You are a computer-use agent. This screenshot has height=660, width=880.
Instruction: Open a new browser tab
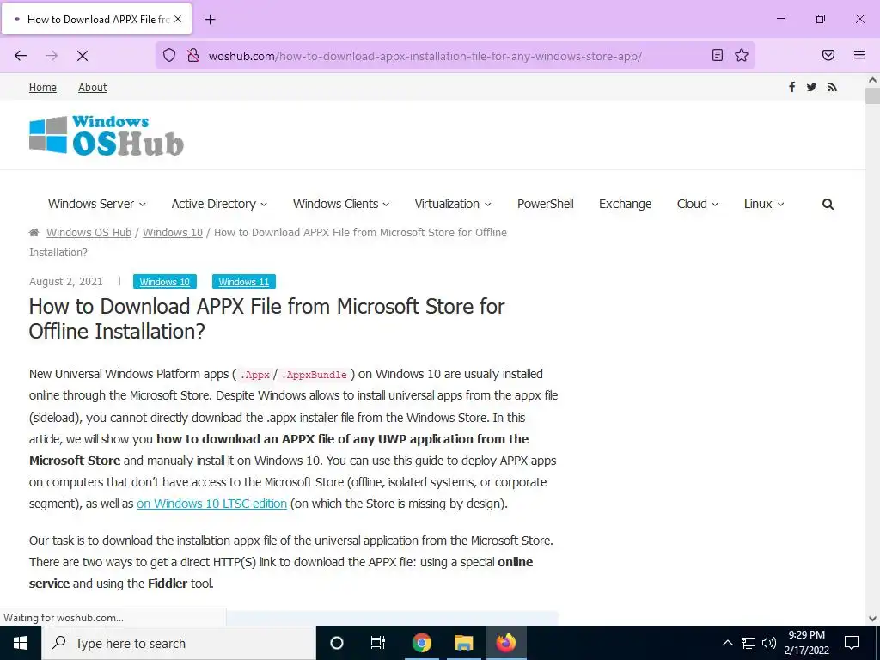(210, 20)
